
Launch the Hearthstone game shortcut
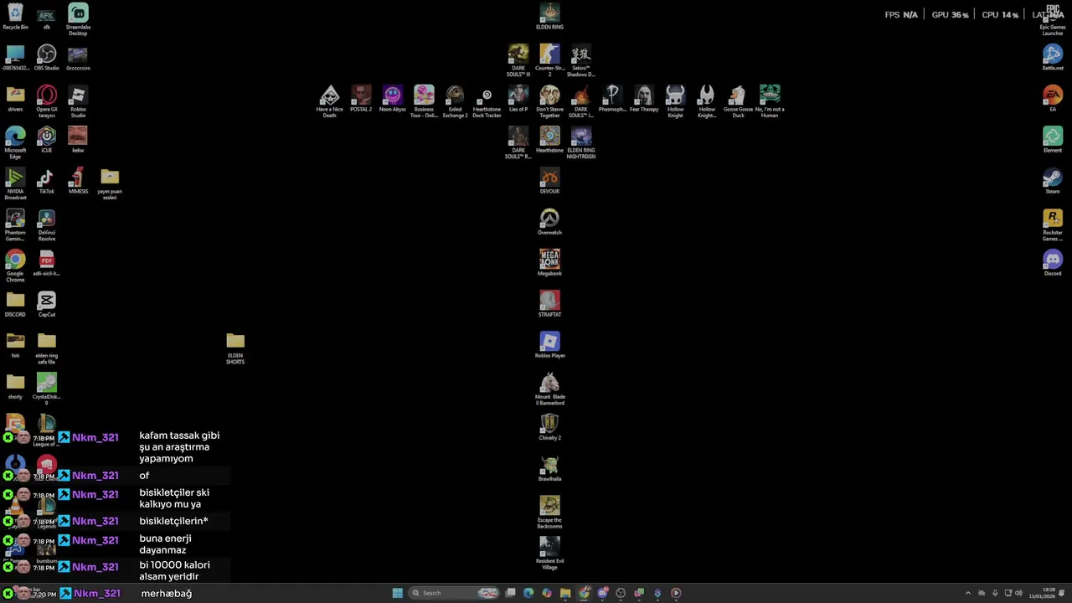tap(549, 140)
